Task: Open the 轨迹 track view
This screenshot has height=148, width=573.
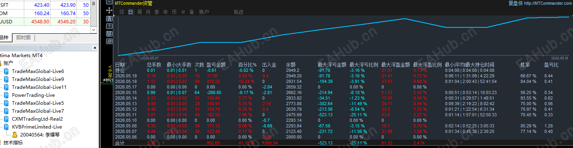Action: [x=238, y=12]
